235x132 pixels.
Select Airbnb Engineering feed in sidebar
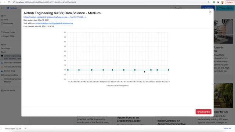(11, 57)
